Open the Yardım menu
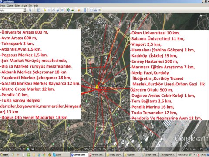Image resolution: width=209 pixels, height=157 pixels. pos(36,6)
